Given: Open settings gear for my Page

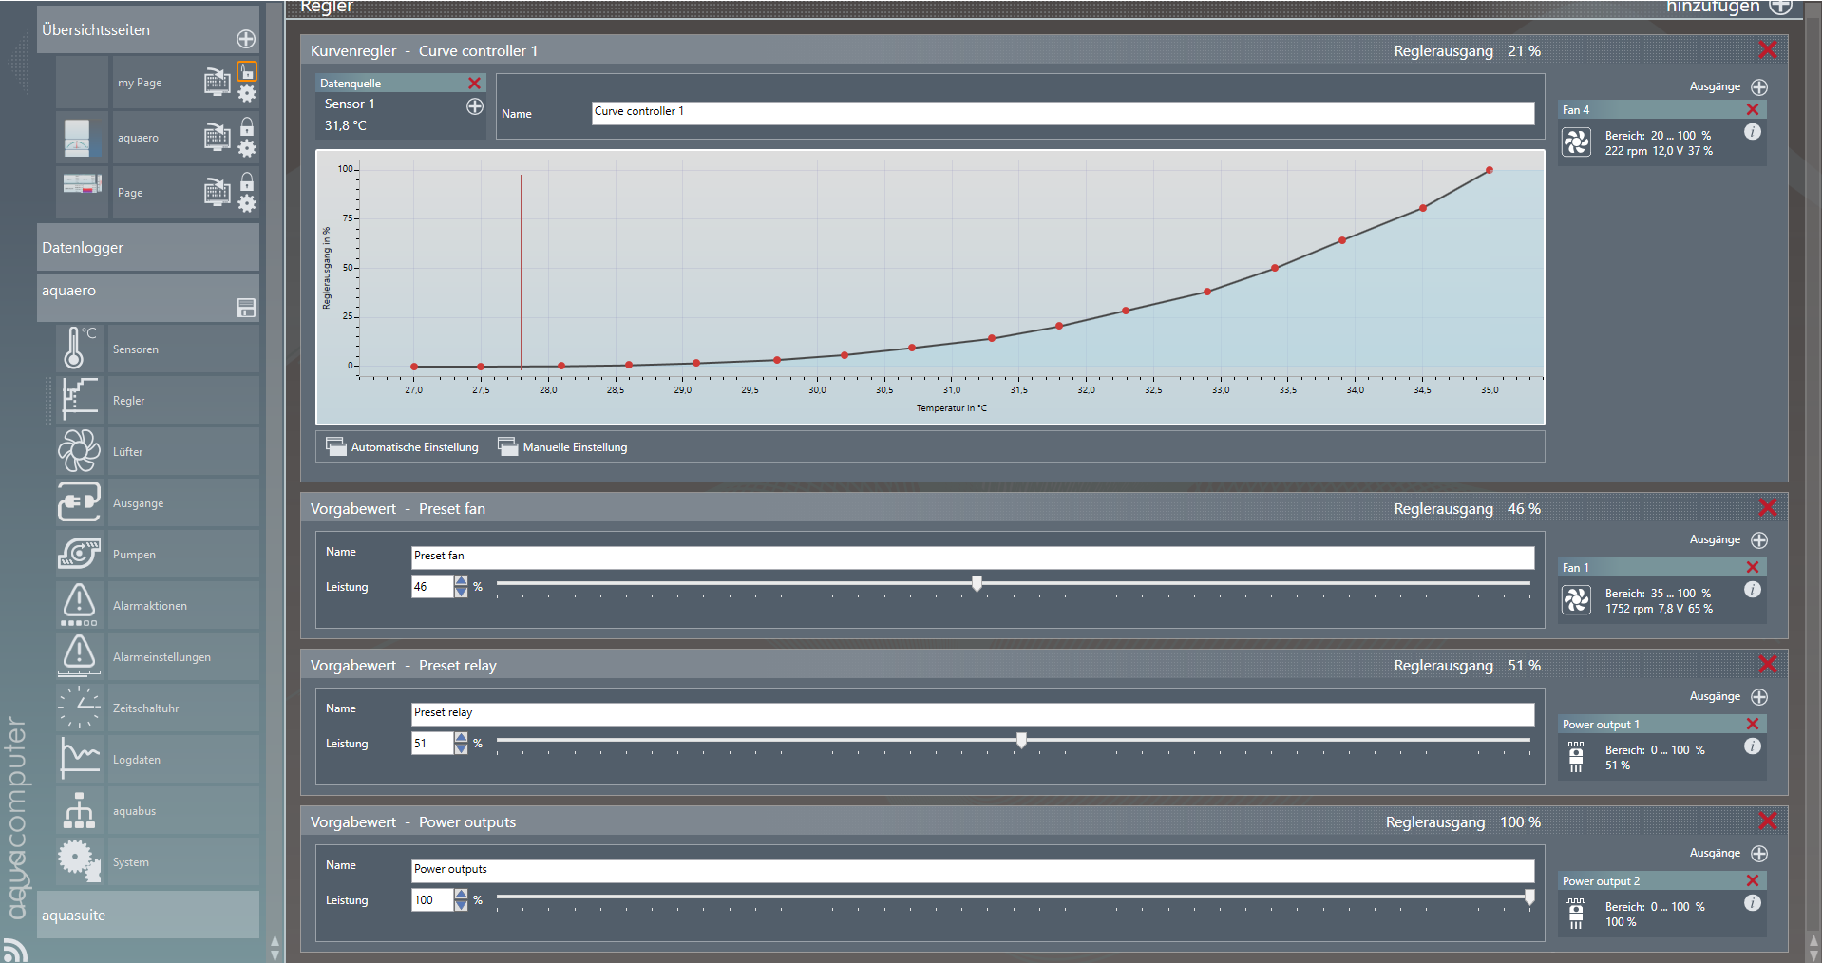Looking at the screenshot, I should [x=247, y=93].
